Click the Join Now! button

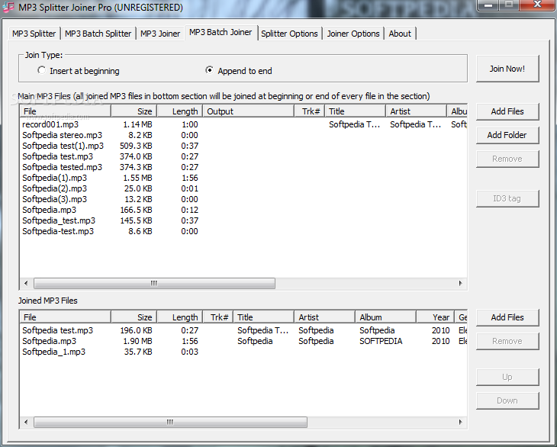point(507,69)
